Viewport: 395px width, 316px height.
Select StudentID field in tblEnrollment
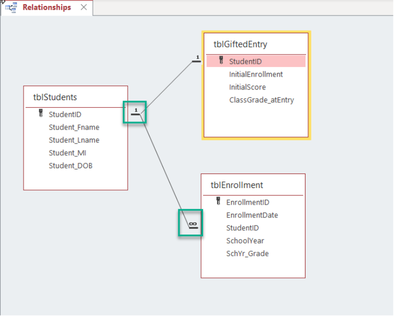242,228
